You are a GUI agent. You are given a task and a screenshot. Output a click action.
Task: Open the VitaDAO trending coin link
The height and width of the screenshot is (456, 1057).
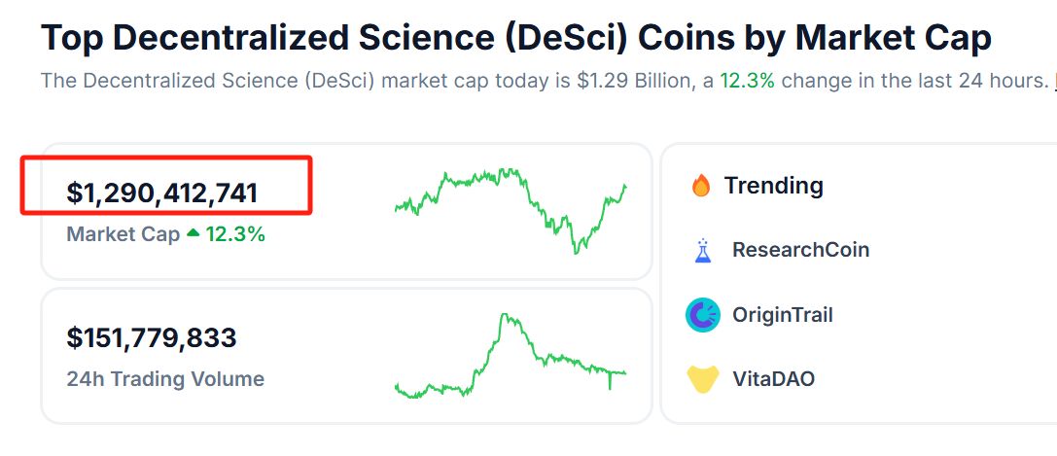[x=773, y=379]
